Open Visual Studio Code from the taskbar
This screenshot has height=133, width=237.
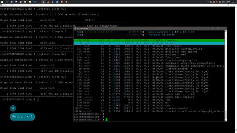(x=34, y=2)
